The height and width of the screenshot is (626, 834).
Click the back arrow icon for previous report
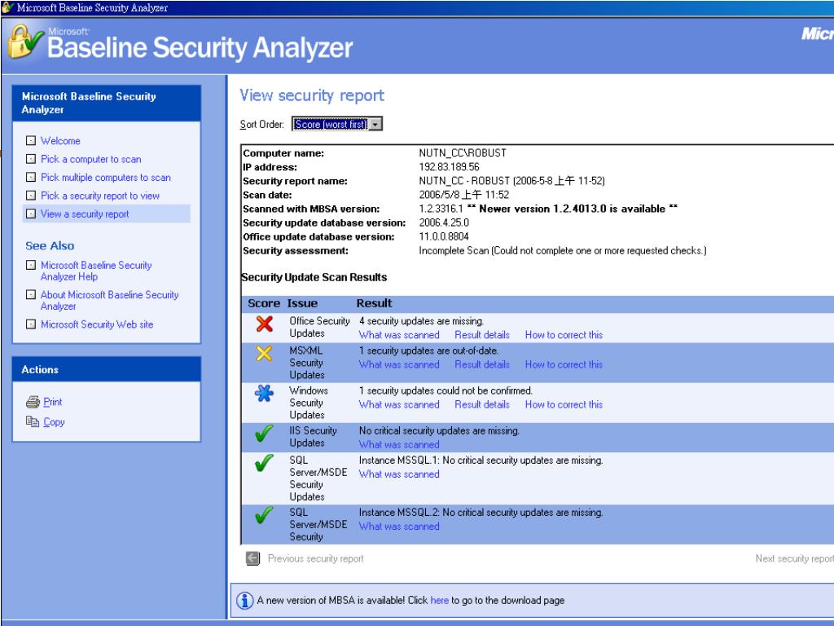(x=252, y=558)
